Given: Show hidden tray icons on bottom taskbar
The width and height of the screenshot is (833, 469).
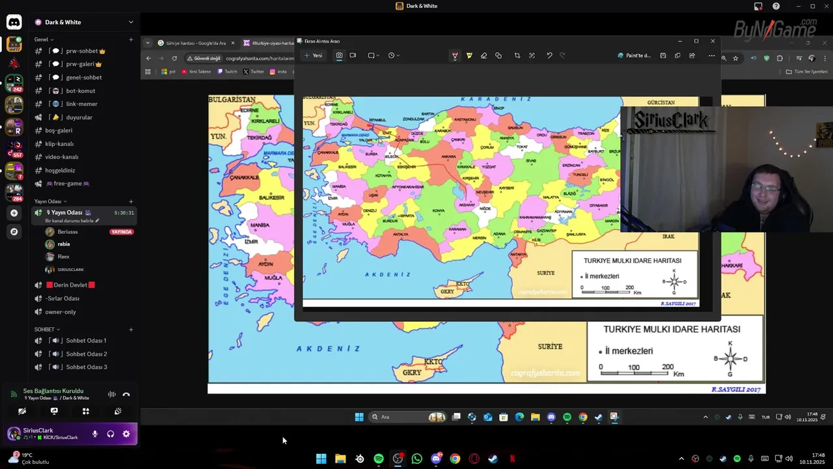Looking at the screenshot, I should 681,459.
